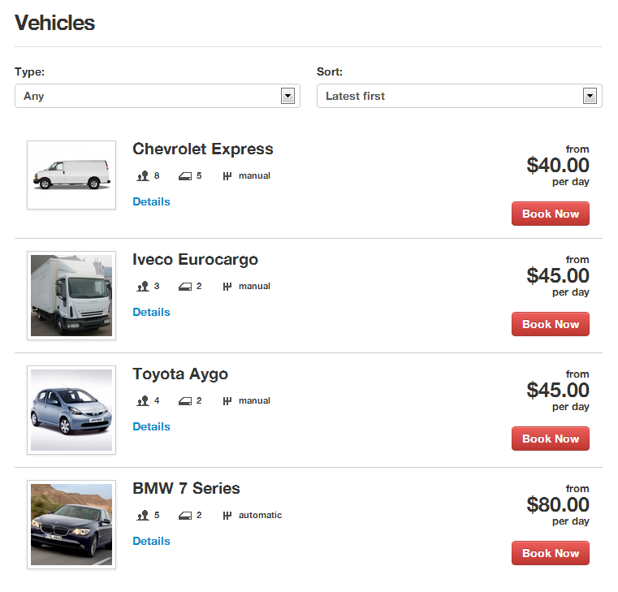618x592 pixels.
Task: Open the Sort dropdown showing Latest first
Action: (x=459, y=96)
